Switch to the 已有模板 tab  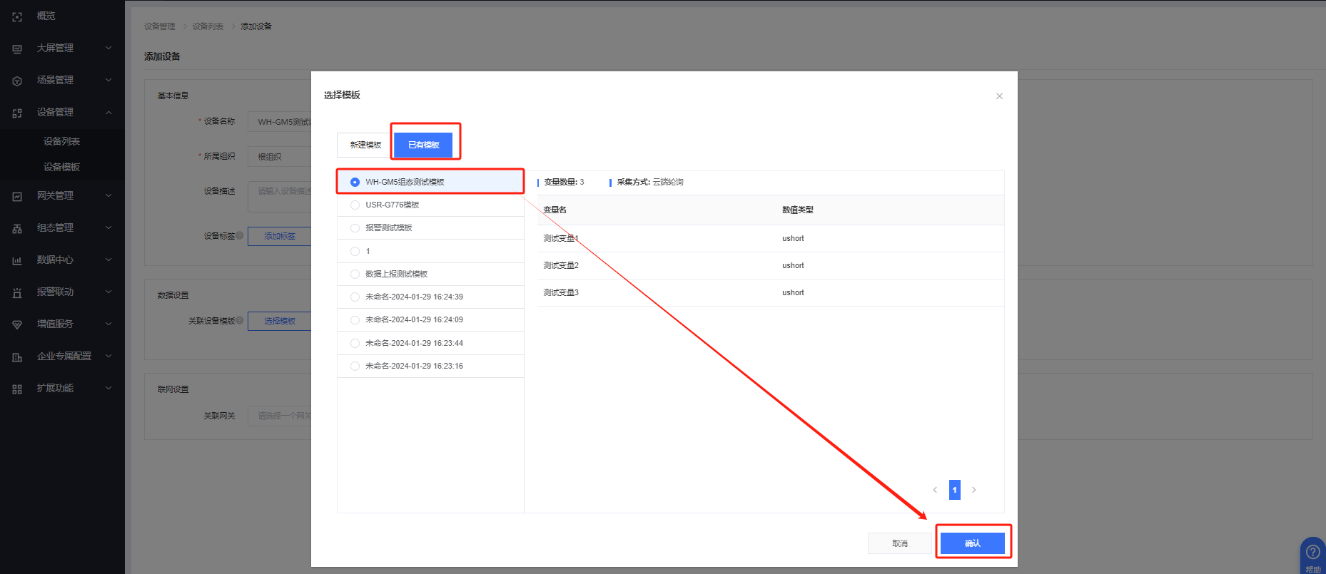[x=423, y=145]
